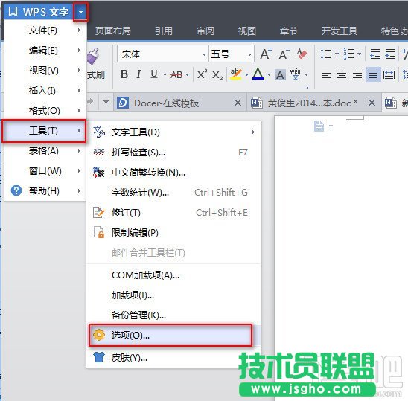This screenshot has height=401, width=408.
Task: Toggle bold formatting
Action: pos(124,74)
